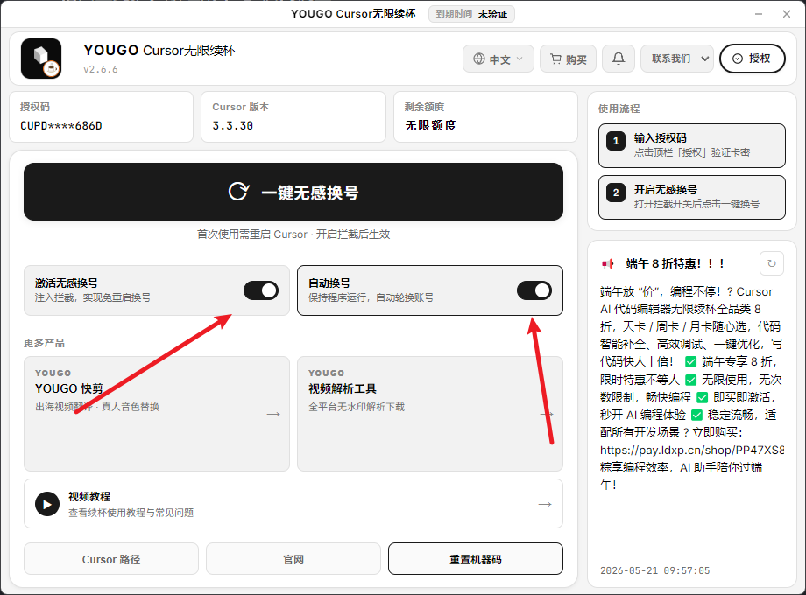Click the arrow at the end of the 视频教程 row
Screen dimensions: 806x595
click(545, 504)
